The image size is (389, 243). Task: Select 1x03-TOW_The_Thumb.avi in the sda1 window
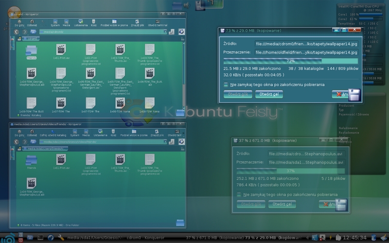[x=120, y=163]
